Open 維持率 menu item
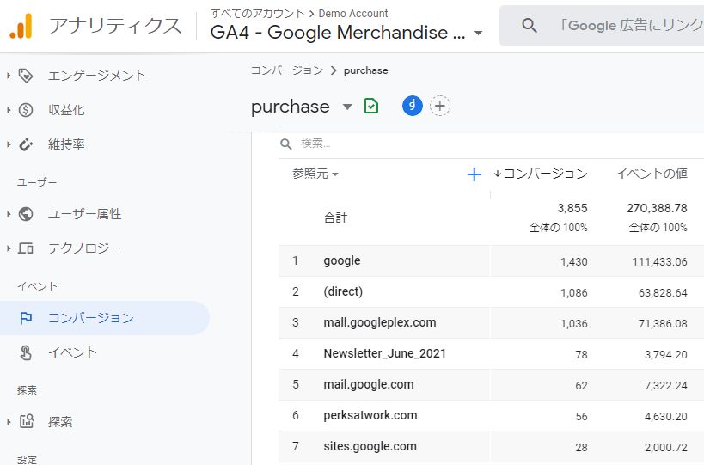This screenshot has width=704, height=465. (66, 144)
